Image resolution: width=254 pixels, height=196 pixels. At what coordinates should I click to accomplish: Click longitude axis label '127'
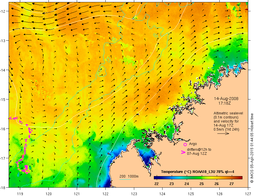tap(248, 194)
